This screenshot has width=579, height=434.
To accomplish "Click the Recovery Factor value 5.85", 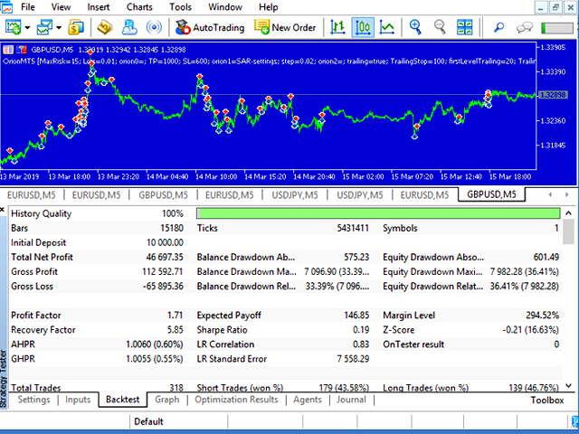I will tap(175, 330).
